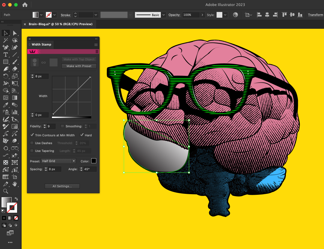Screen dimensions: 324x249
Task: Click the Angle 45° field
Action: [x=90, y=169]
